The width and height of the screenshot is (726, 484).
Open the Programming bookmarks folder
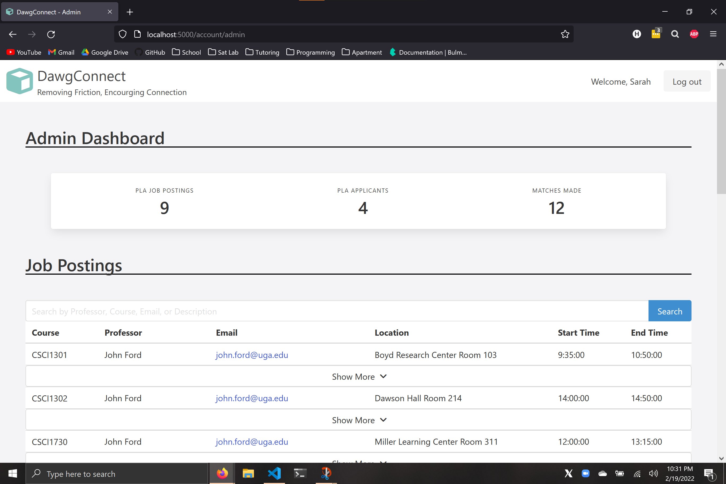coord(310,53)
